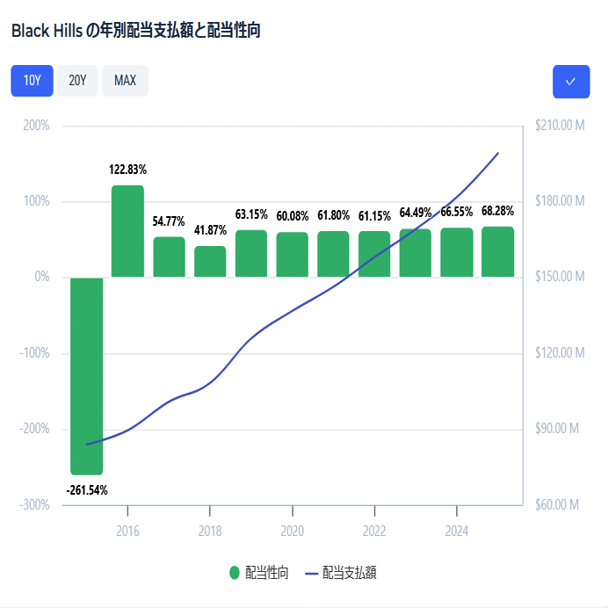The height and width of the screenshot is (608, 608).
Task: Click the $180.00 M right axis label
Action: coord(560,201)
